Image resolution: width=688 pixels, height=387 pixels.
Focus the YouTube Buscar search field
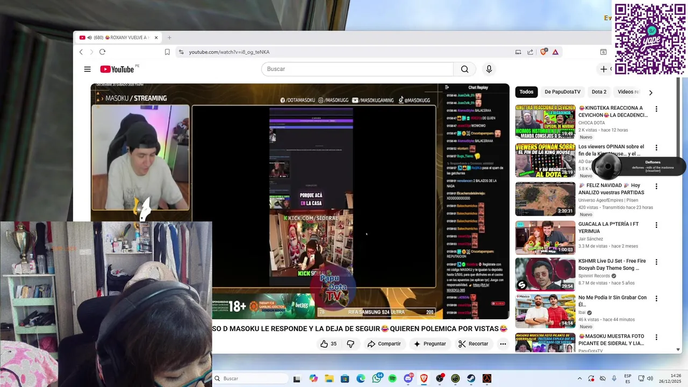pos(357,69)
